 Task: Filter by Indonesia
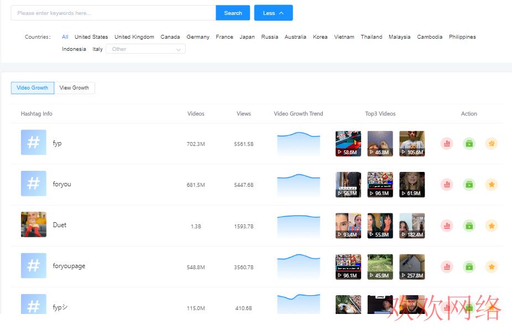(74, 49)
